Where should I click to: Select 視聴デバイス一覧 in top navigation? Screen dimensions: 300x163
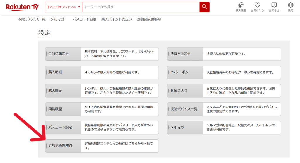tap(32, 19)
